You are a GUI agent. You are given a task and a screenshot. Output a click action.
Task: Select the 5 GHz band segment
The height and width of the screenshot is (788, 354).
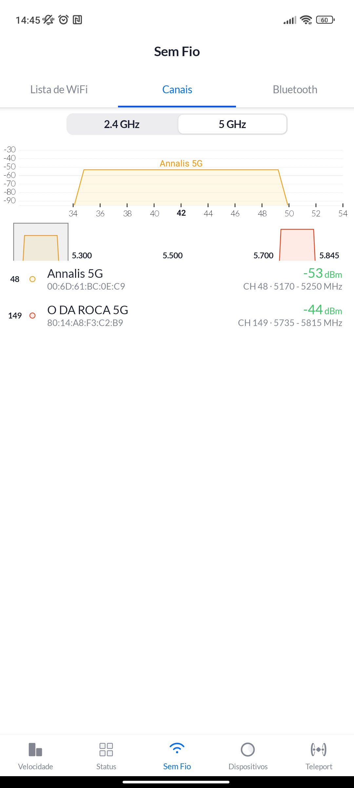(x=232, y=124)
